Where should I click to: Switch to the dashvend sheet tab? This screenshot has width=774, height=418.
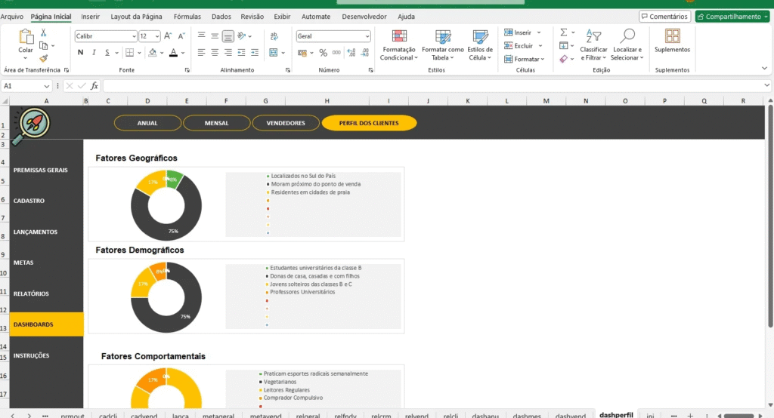pyautogui.click(x=570, y=416)
